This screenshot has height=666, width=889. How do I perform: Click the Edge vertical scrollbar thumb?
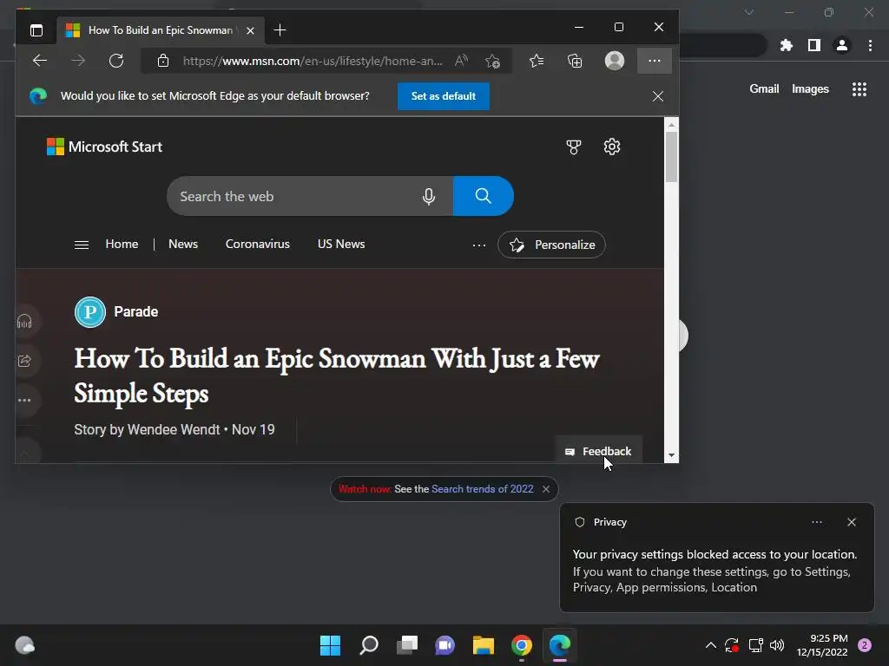coord(671,157)
